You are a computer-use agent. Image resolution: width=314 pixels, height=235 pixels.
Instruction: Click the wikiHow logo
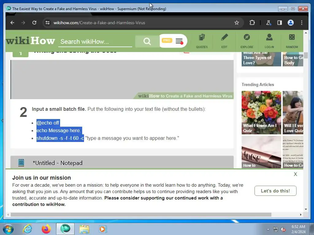coord(30,41)
